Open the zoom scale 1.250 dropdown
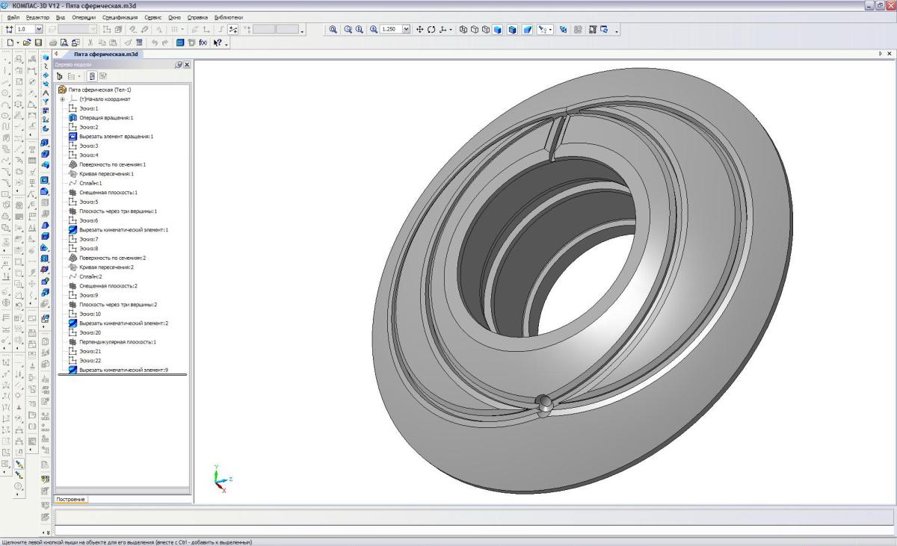Viewport: 897px width, 546px height. (407, 30)
